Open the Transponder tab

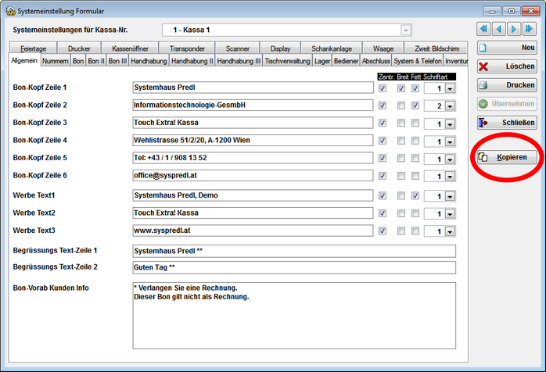tap(187, 48)
